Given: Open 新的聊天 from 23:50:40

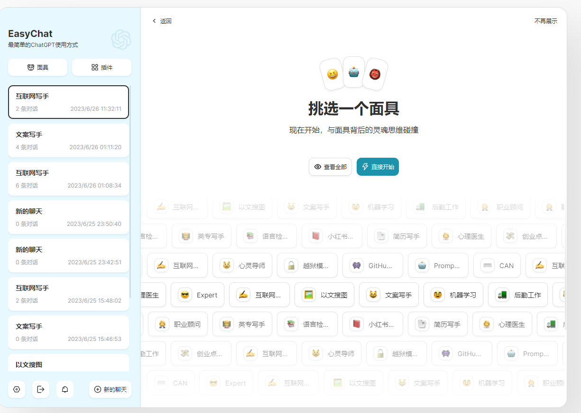Looking at the screenshot, I should [68, 217].
